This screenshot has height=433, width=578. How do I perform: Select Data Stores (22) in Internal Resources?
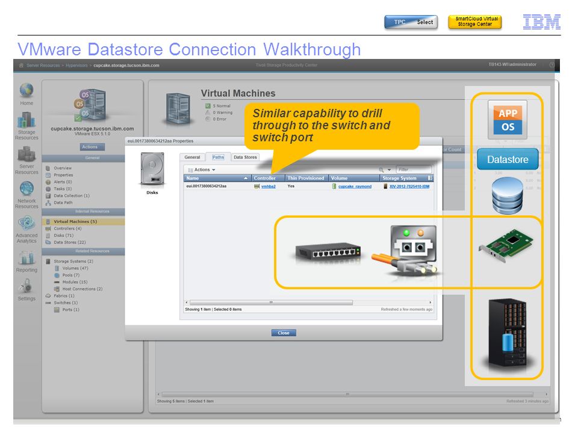(70, 242)
